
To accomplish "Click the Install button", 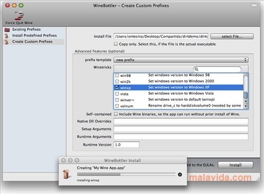I will (235, 165).
